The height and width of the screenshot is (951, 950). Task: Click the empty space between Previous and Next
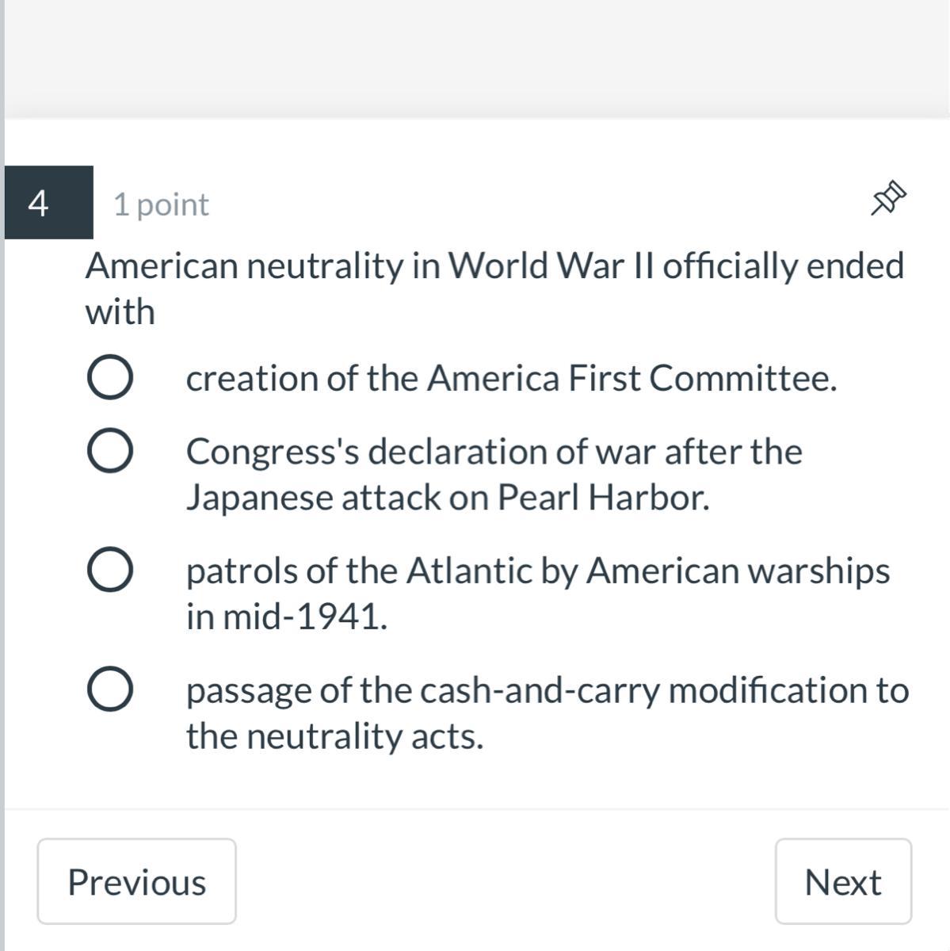coord(506,881)
